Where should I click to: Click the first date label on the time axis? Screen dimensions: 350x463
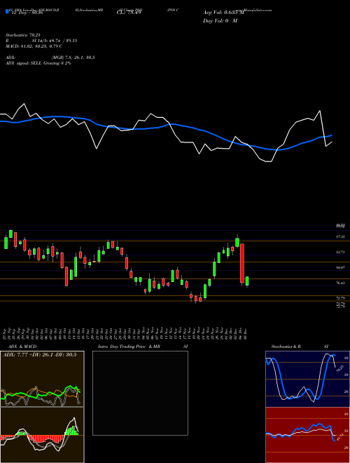coord(6,333)
